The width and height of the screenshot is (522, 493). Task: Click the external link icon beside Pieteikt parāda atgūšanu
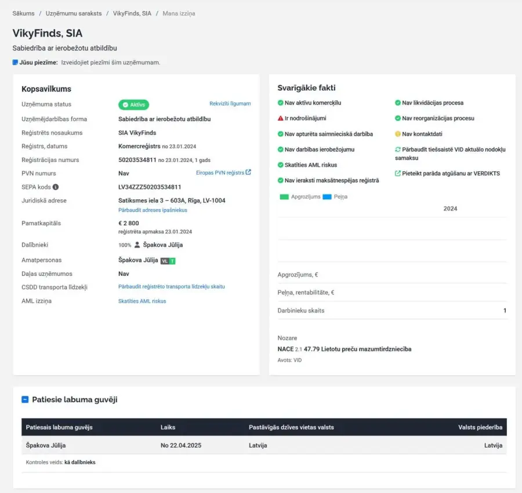pos(397,173)
